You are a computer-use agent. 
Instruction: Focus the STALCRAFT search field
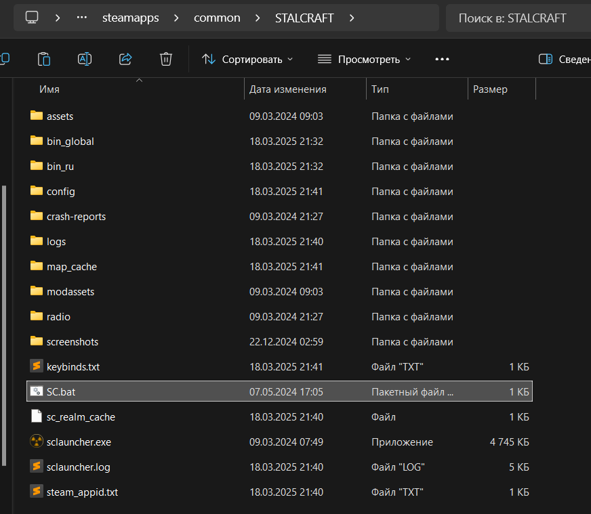point(518,18)
